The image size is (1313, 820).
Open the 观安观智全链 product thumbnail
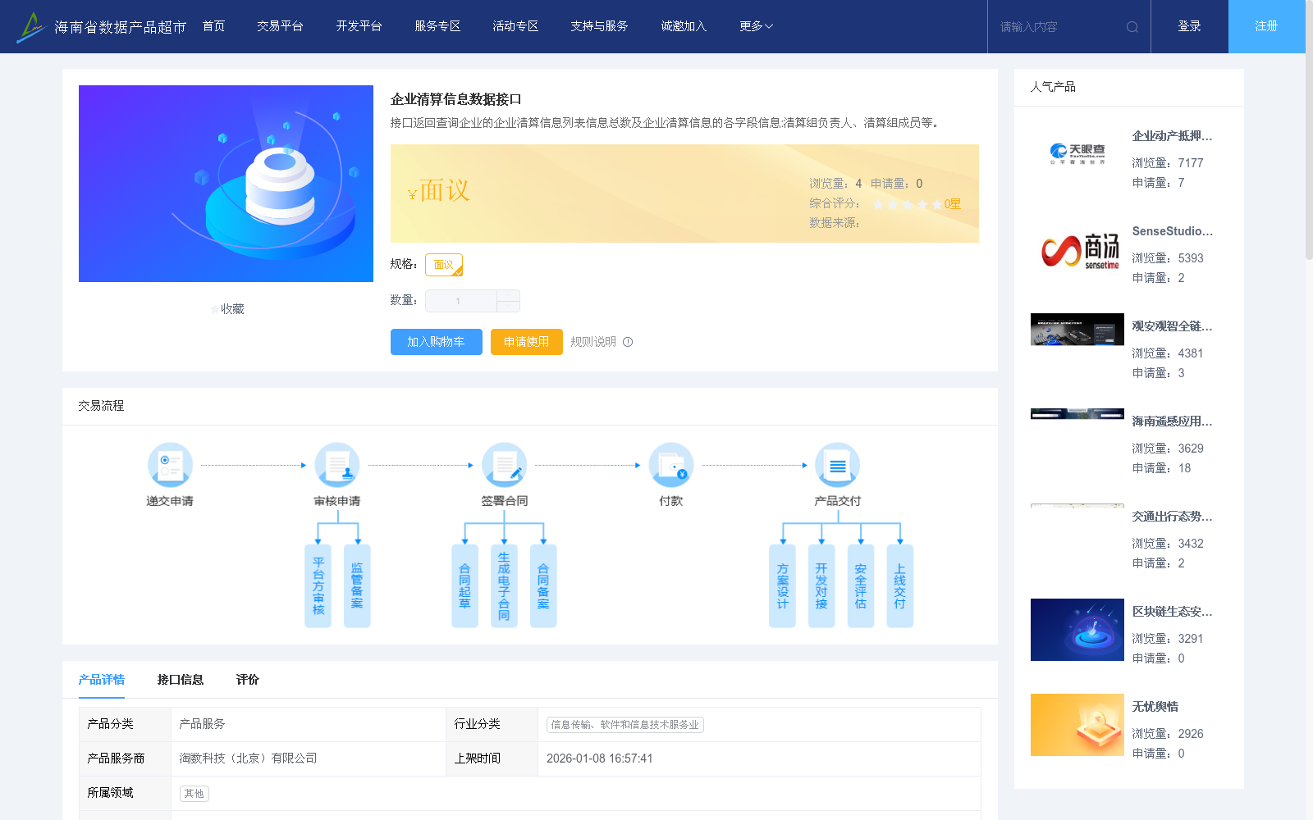coord(1077,330)
